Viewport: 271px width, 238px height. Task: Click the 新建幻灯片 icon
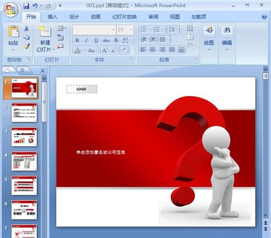[45, 31]
